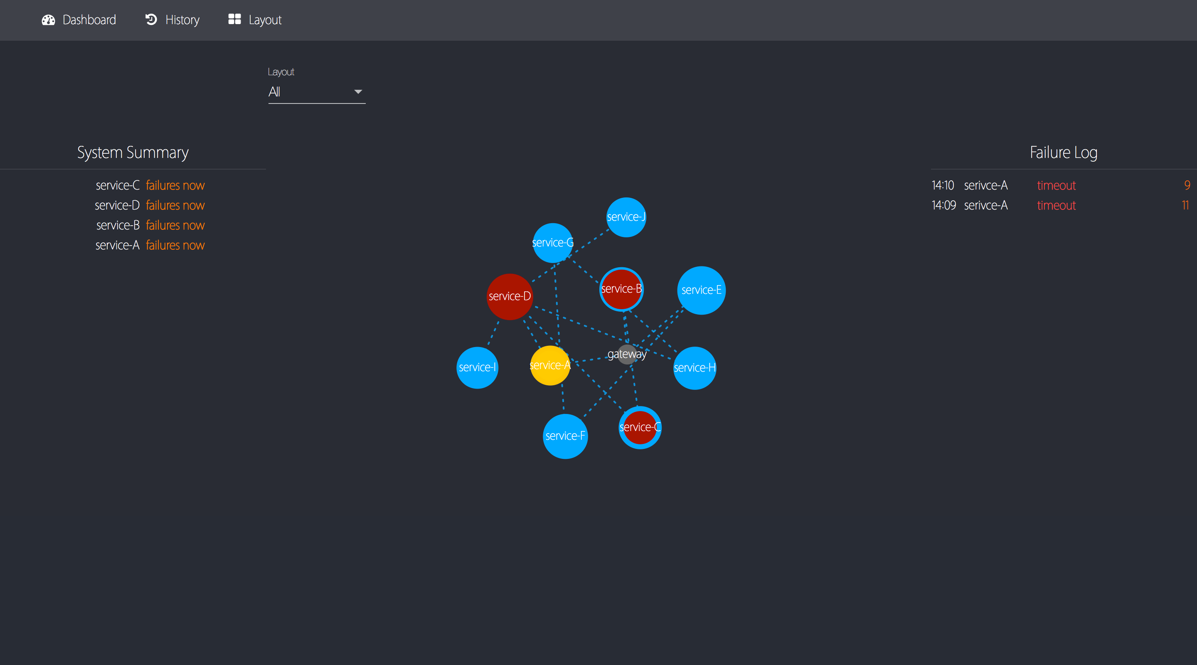Select the red service-D node

point(509,296)
